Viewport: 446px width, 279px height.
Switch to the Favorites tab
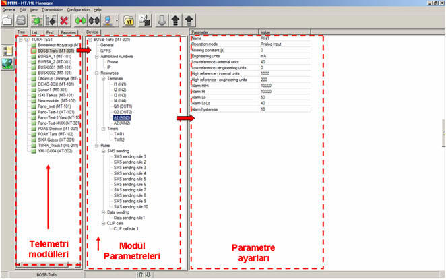pyautogui.click(x=67, y=32)
